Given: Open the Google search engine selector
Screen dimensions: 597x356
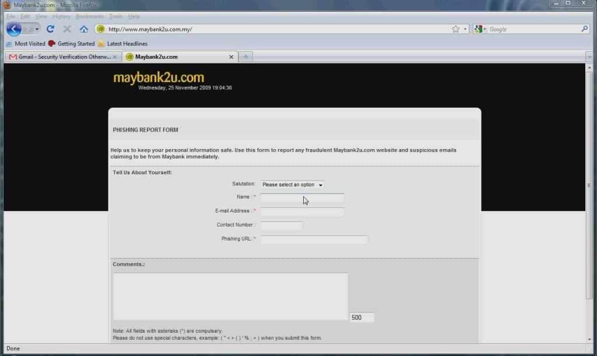Looking at the screenshot, I should pyautogui.click(x=480, y=29).
